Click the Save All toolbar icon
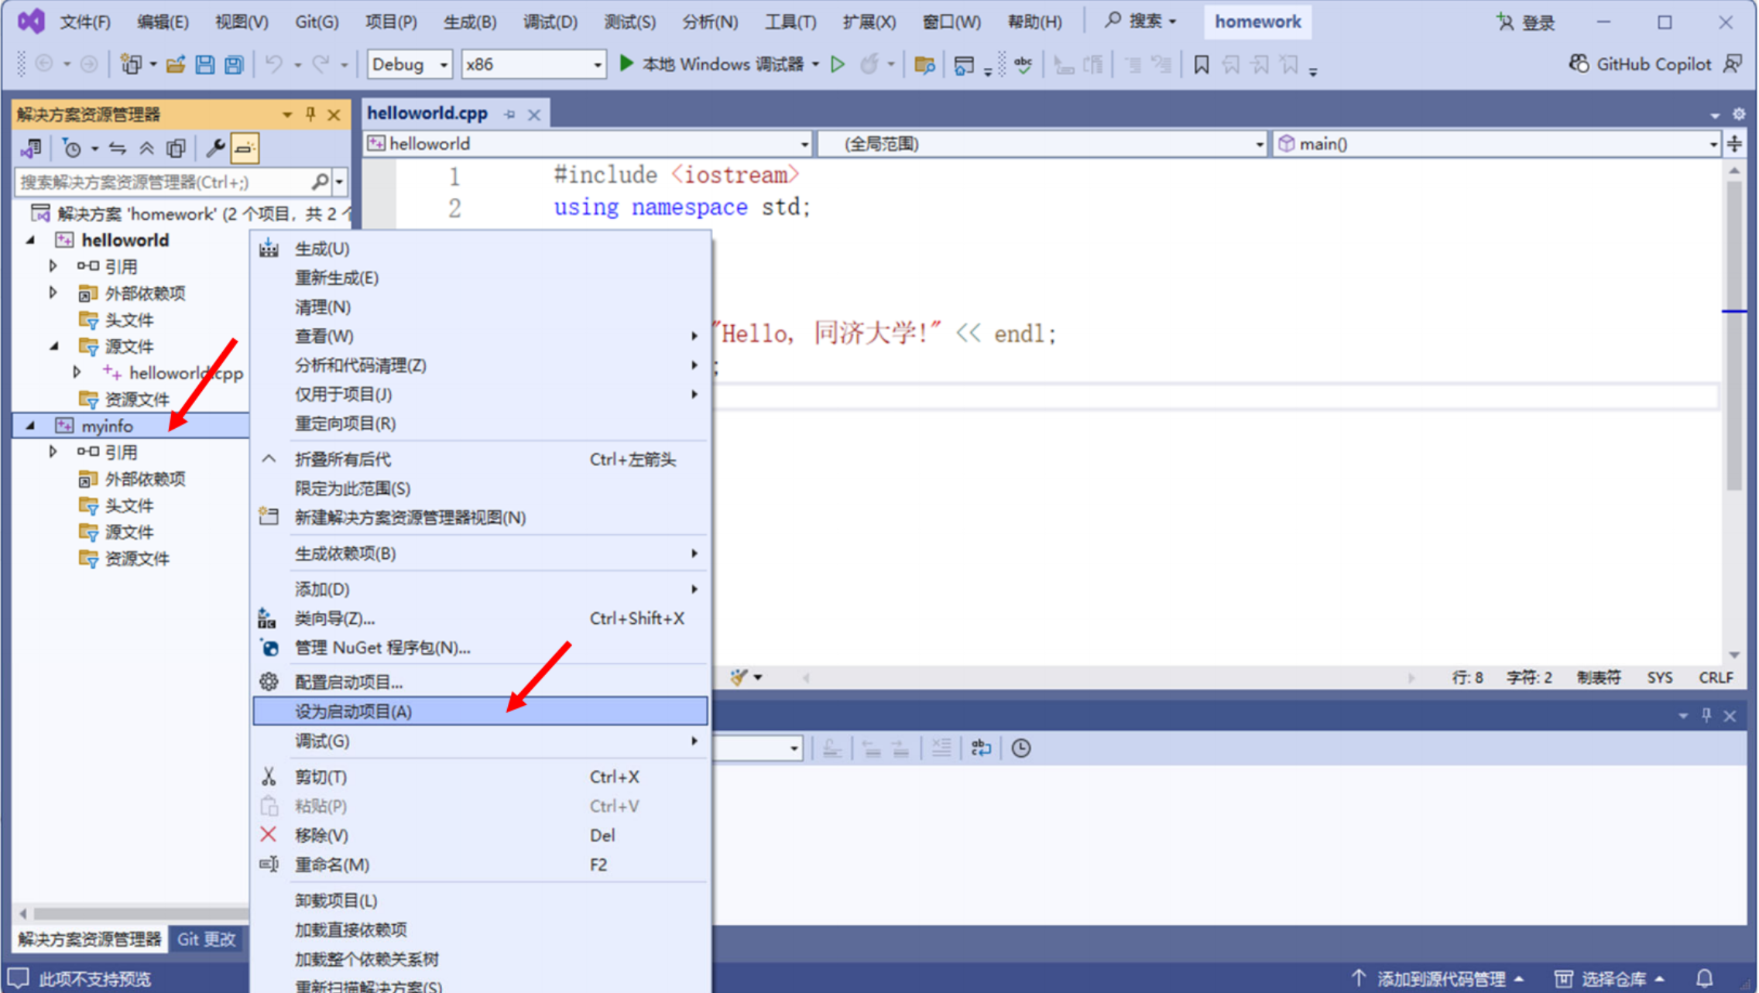Image resolution: width=1759 pixels, height=993 pixels. point(234,64)
